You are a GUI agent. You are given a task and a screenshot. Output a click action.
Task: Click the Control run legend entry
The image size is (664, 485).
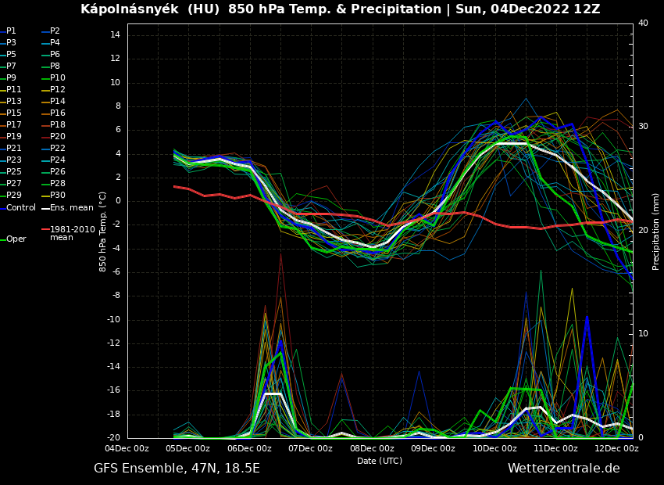21,208
